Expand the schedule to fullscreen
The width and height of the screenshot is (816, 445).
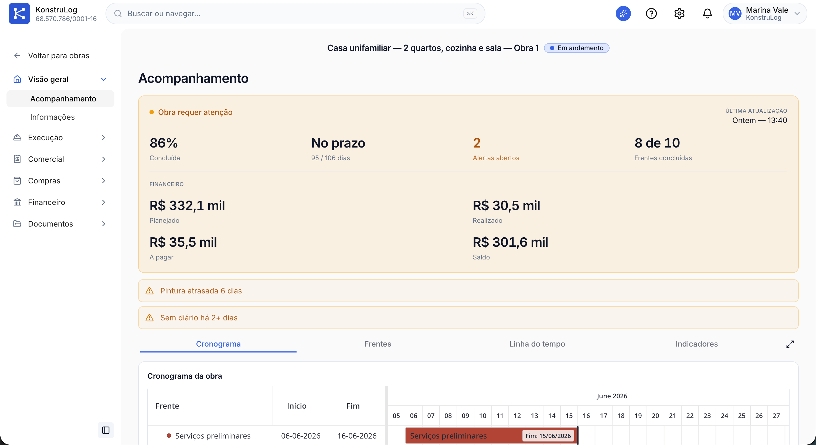(x=790, y=344)
